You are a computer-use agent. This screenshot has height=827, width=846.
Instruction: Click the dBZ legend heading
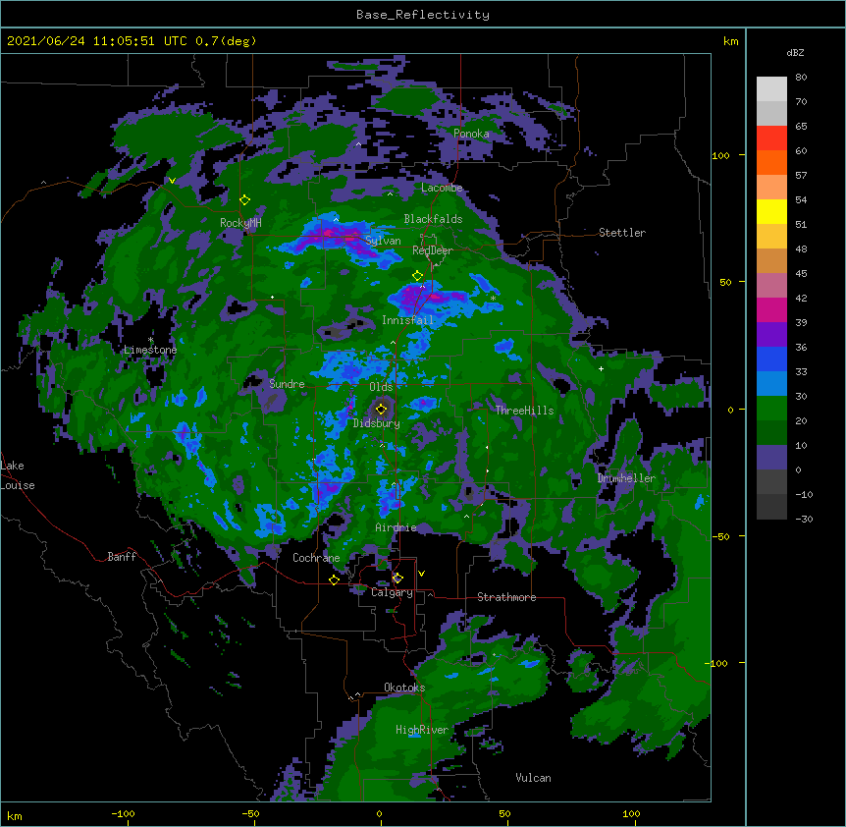pos(795,52)
